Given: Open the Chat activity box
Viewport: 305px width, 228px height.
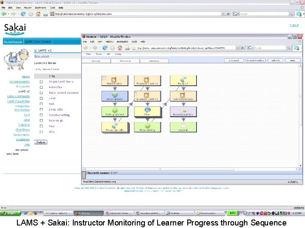Looking at the screenshot, I should point(147,111).
